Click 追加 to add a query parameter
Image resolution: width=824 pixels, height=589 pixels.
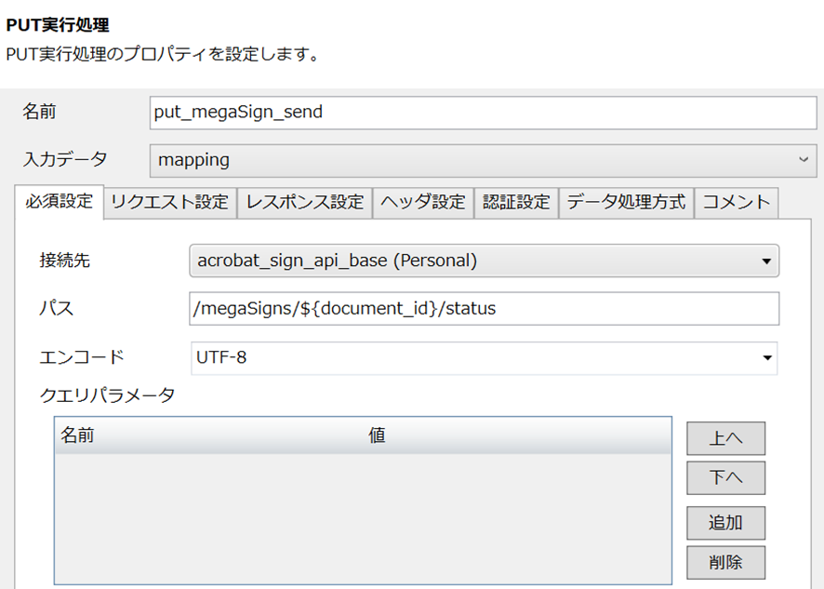(x=725, y=523)
